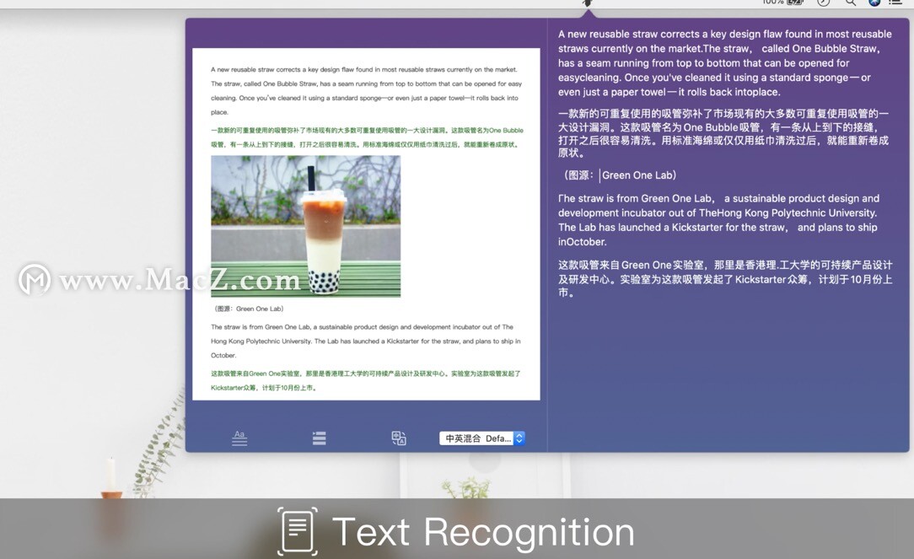Open the 中英混合 Default language dropdown
This screenshot has width=914, height=559.
pyautogui.click(x=482, y=438)
